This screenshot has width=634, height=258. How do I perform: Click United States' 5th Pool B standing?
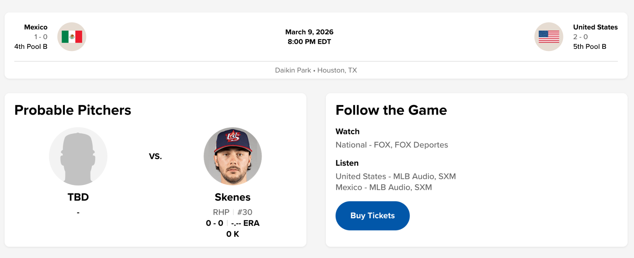coord(590,46)
